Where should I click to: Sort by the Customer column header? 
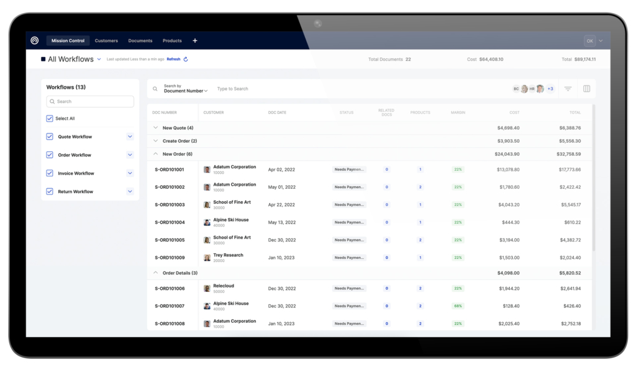point(214,112)
